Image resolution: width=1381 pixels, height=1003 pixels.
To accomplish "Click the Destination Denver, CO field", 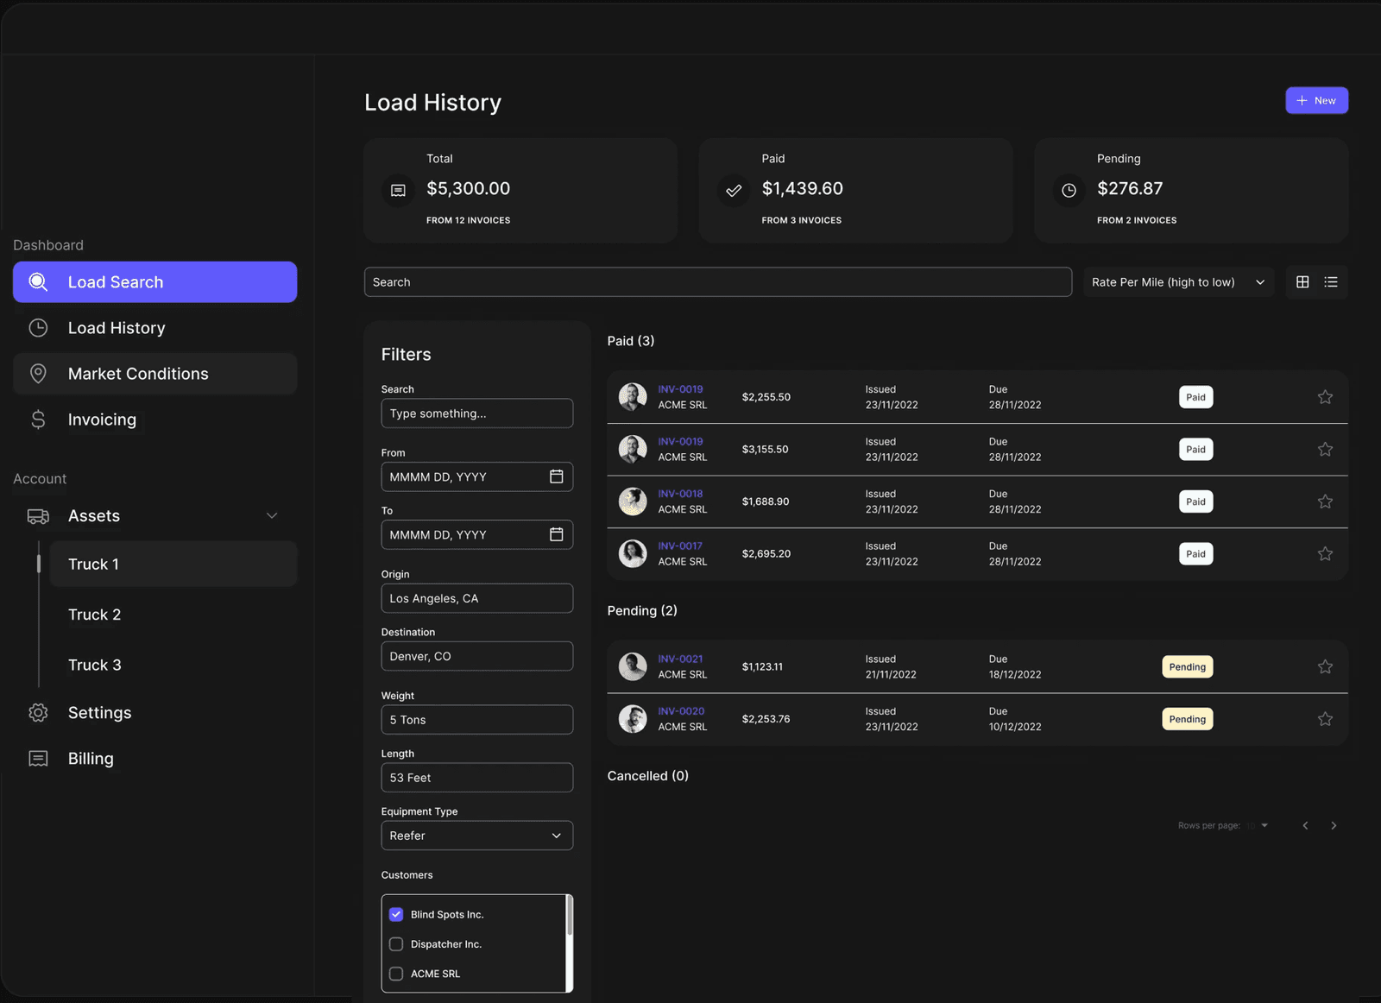I will point(477,656).
